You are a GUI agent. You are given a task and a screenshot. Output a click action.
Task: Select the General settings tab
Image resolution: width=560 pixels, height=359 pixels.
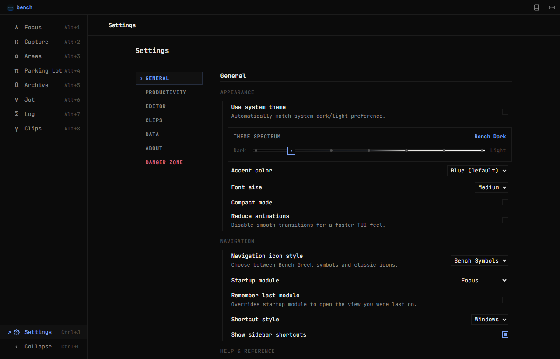click(x=169, y=78)
